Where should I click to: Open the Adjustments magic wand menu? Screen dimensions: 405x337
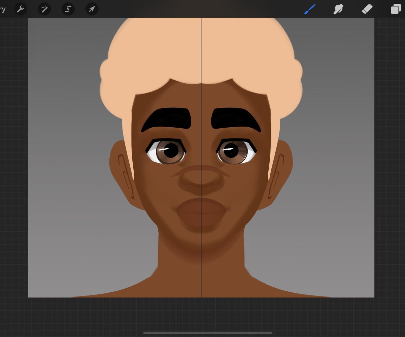(45, 9)
